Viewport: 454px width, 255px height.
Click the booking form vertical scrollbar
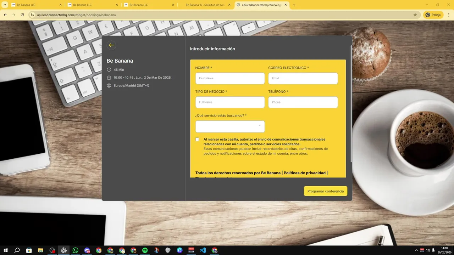click(x=351, y=104)
